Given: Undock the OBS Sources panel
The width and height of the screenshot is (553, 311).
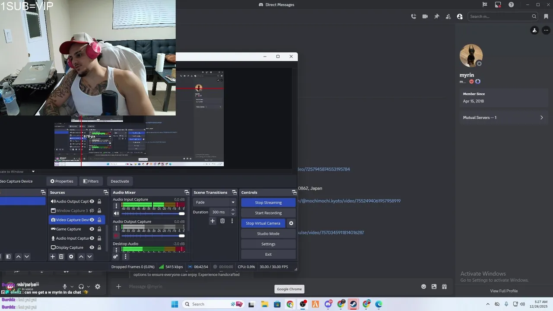Looking at the screenshot, I should [x=106, y=192].
